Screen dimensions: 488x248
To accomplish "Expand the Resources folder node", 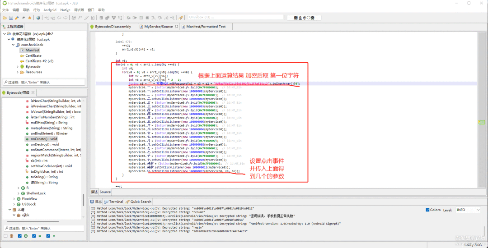I will [x=18, y=72].
